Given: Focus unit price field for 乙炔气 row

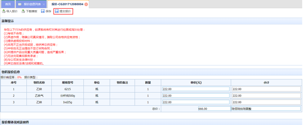Looking at the screenshot, I should point(196,95).
